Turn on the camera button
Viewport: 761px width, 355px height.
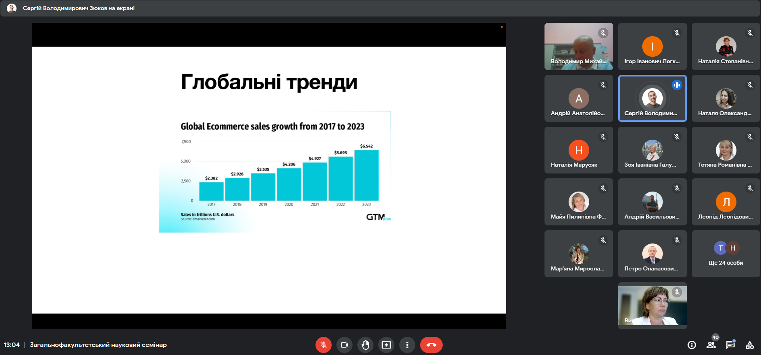click(x=344, y=345)
